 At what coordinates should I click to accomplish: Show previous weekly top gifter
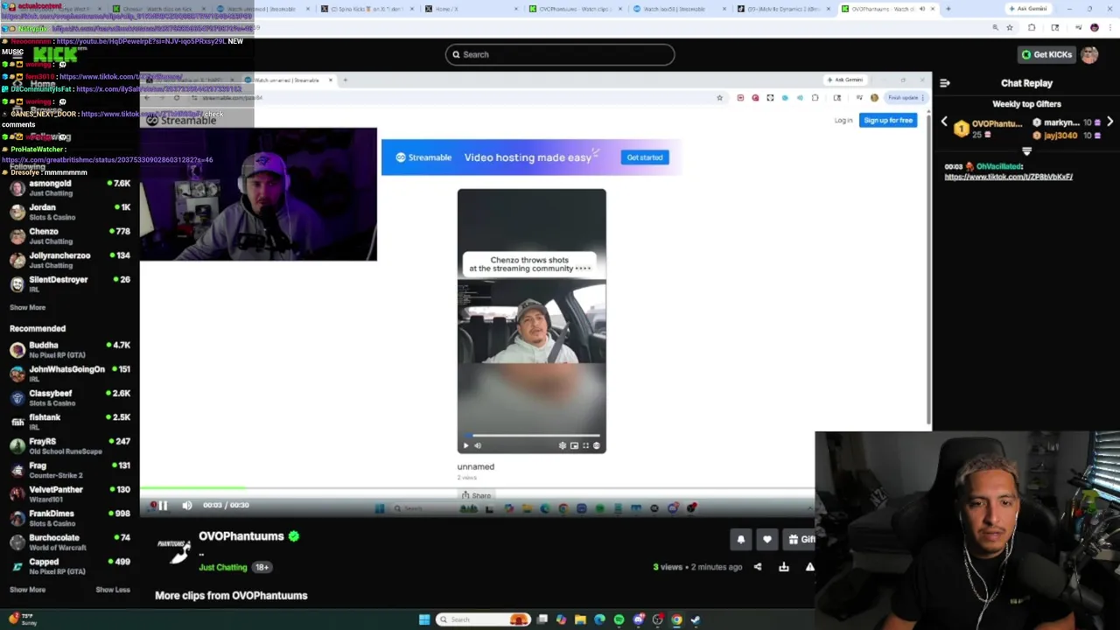[x=944, y=122]
